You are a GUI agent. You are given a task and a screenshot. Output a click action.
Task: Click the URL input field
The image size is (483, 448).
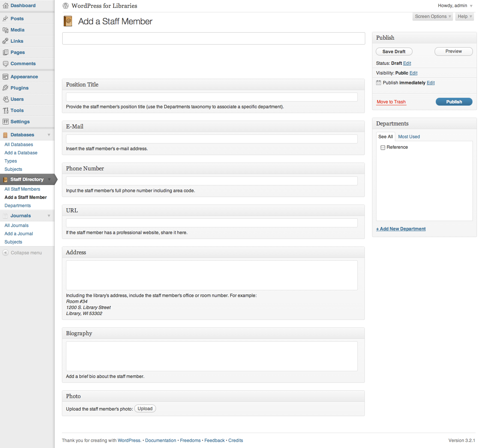(x=212, y=223)
